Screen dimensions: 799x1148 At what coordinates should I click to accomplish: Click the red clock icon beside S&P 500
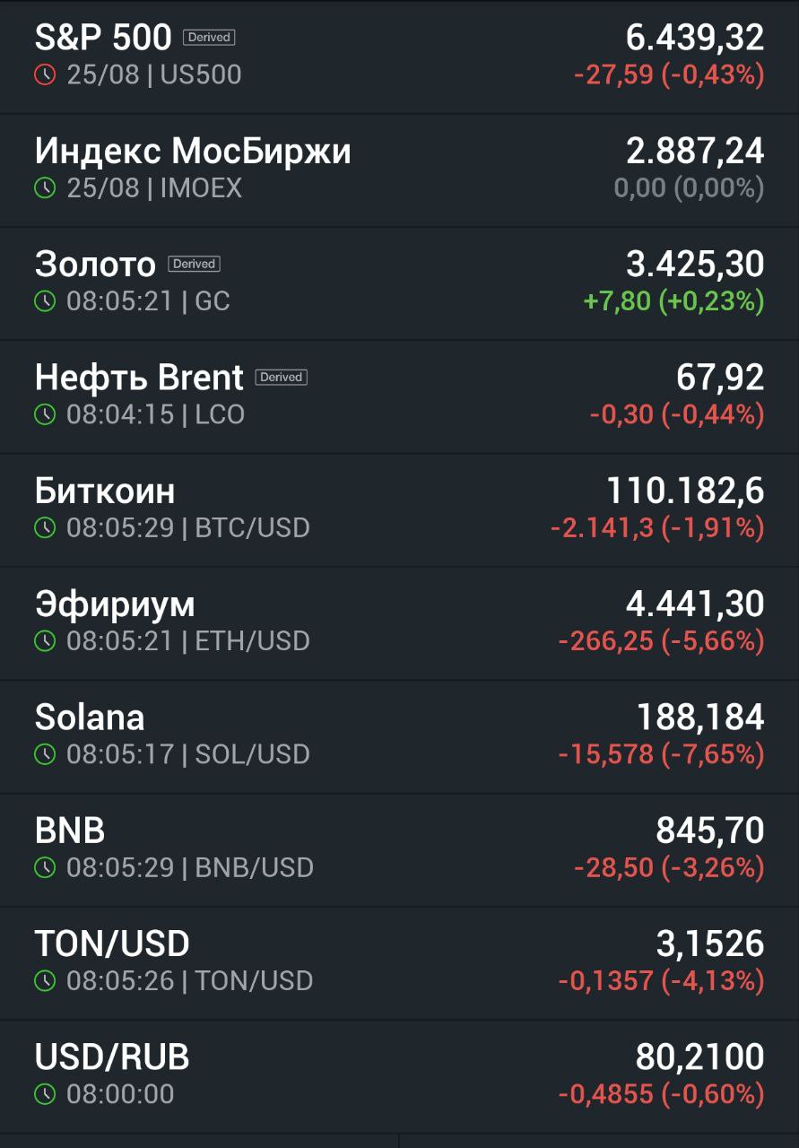pos(45,74)
